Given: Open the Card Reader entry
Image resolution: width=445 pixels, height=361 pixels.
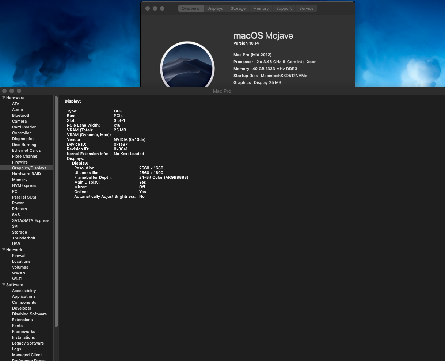Looking at the screenshot, I should click(x=24, y=127).
